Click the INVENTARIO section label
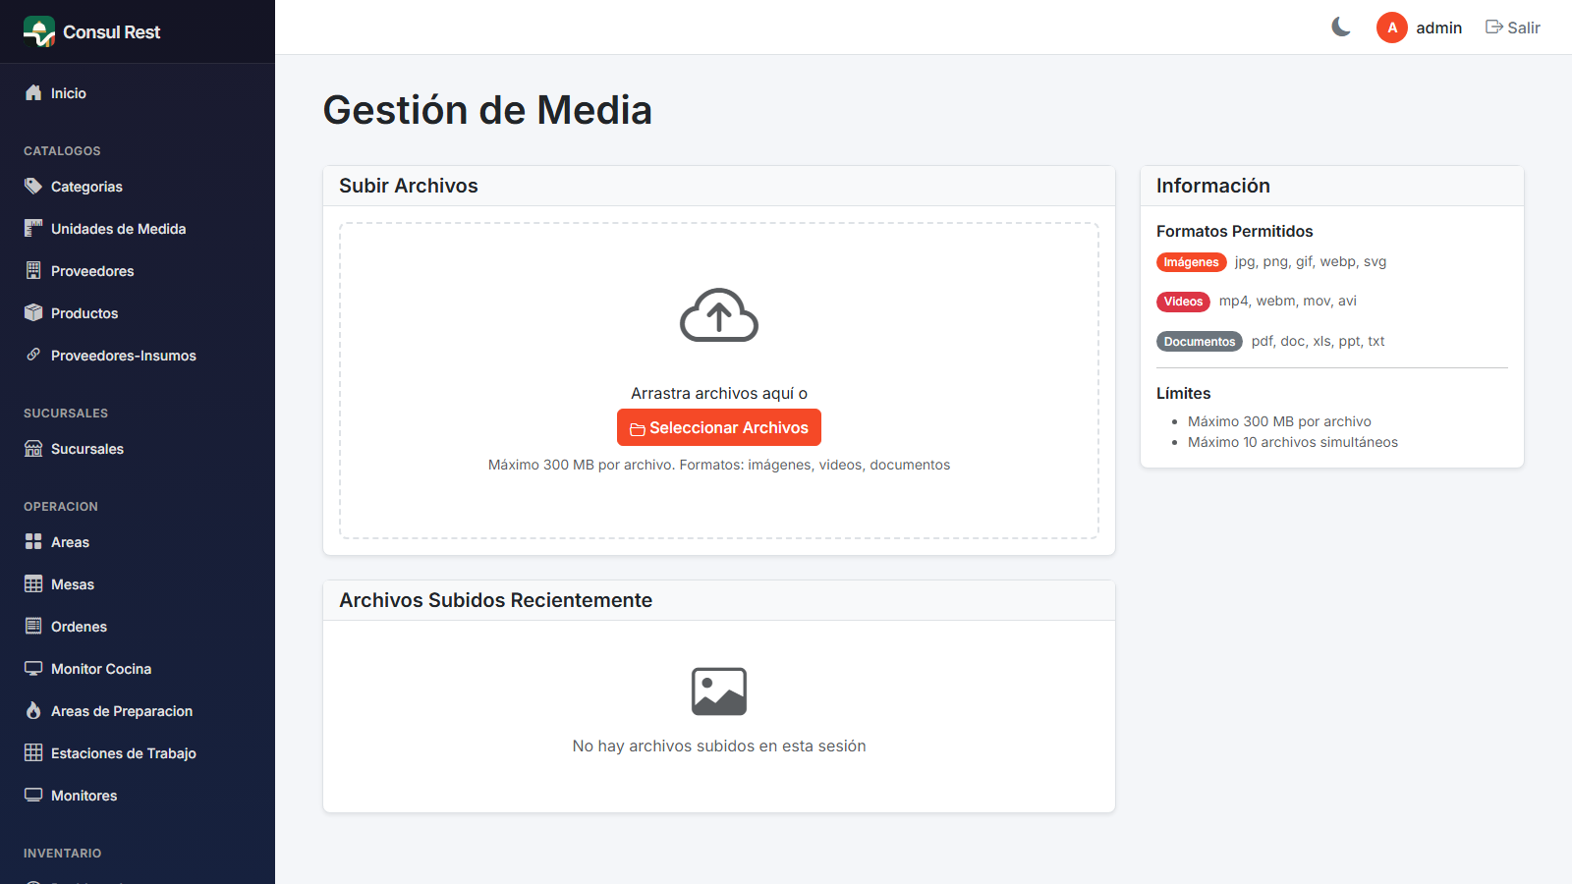The height and width of the screenshot is (884, 1572). pyautogui.click(x=63, y=853)
